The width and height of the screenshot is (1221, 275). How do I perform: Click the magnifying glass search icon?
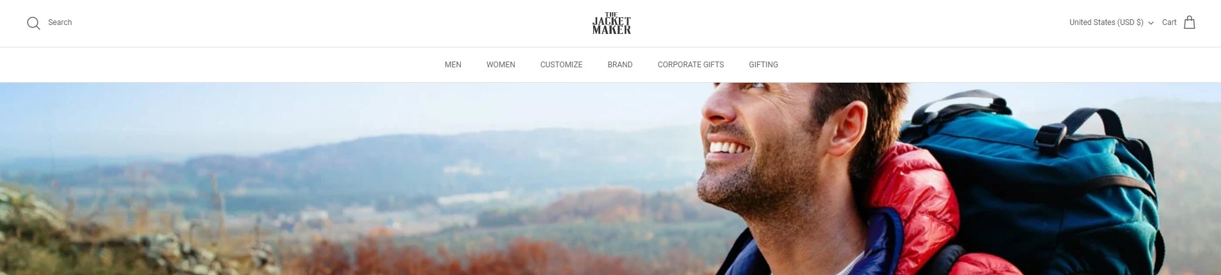[x=33, y=23]
